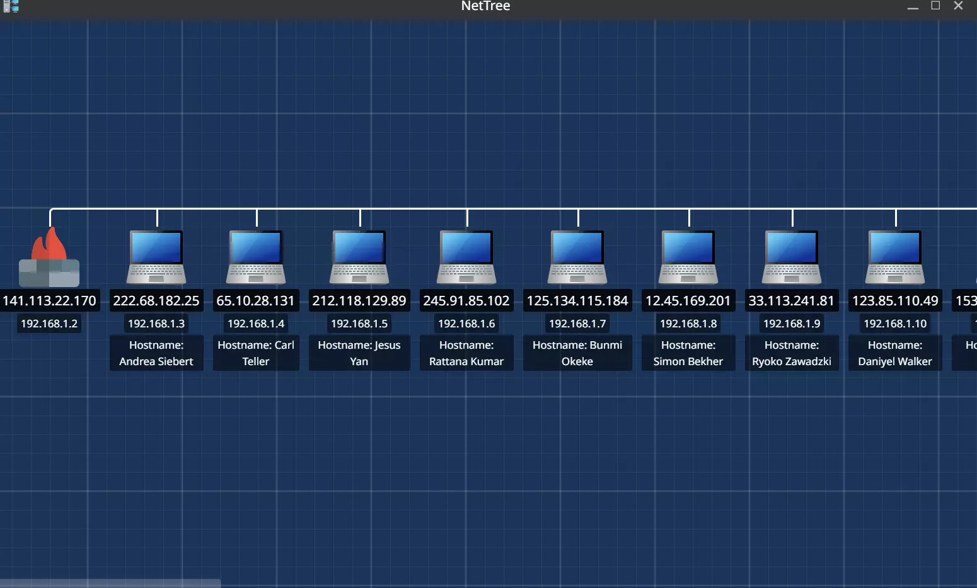Click the Hostname: Jesus Yan label

359,353
